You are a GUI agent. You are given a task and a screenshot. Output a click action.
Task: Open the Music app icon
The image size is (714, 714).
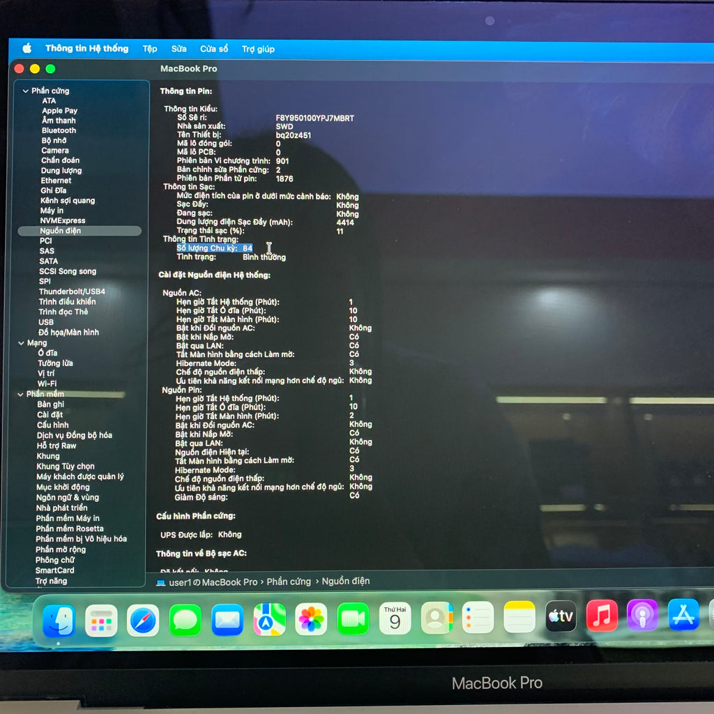point(601,616)
